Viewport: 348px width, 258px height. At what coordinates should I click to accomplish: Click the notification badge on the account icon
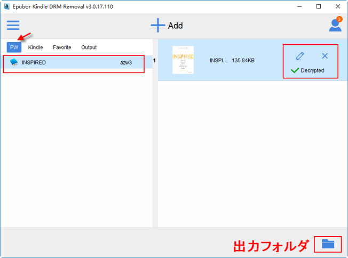point(339,19)
